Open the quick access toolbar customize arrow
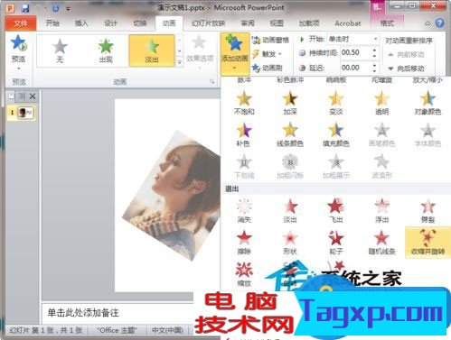 click(68, 9)
